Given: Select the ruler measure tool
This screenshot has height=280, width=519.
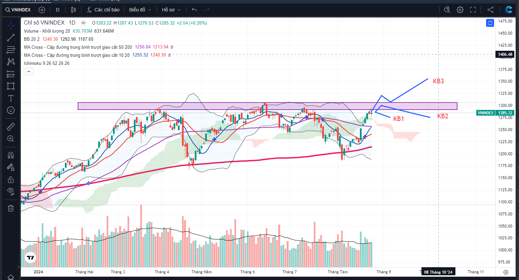Looking at the screenshot, I should point(11,126).
